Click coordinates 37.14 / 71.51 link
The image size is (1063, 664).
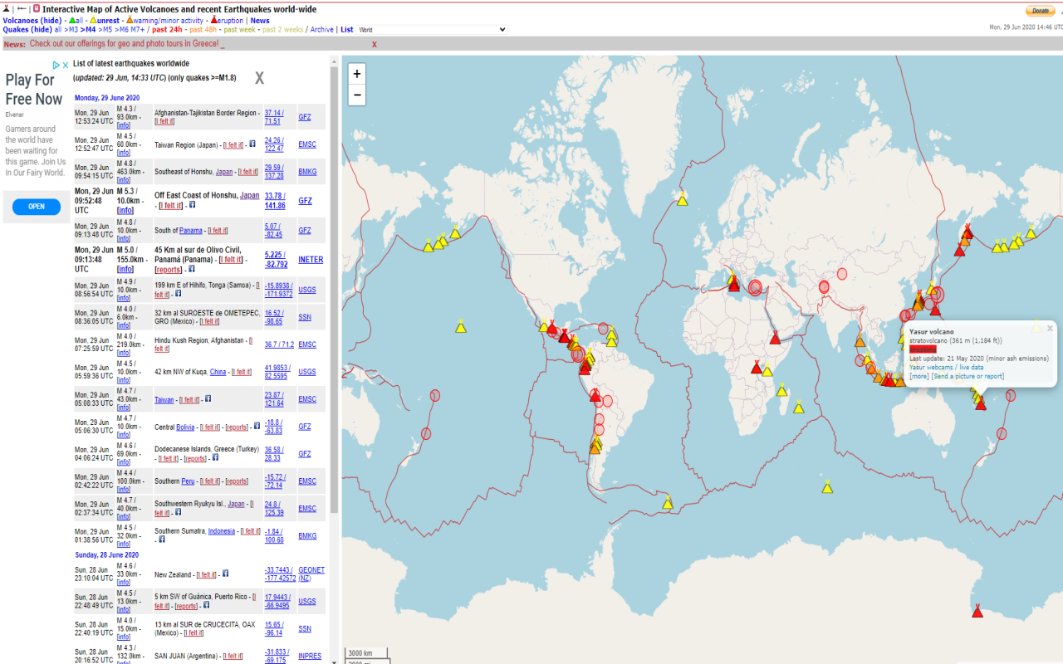click(x=274, y=117)
